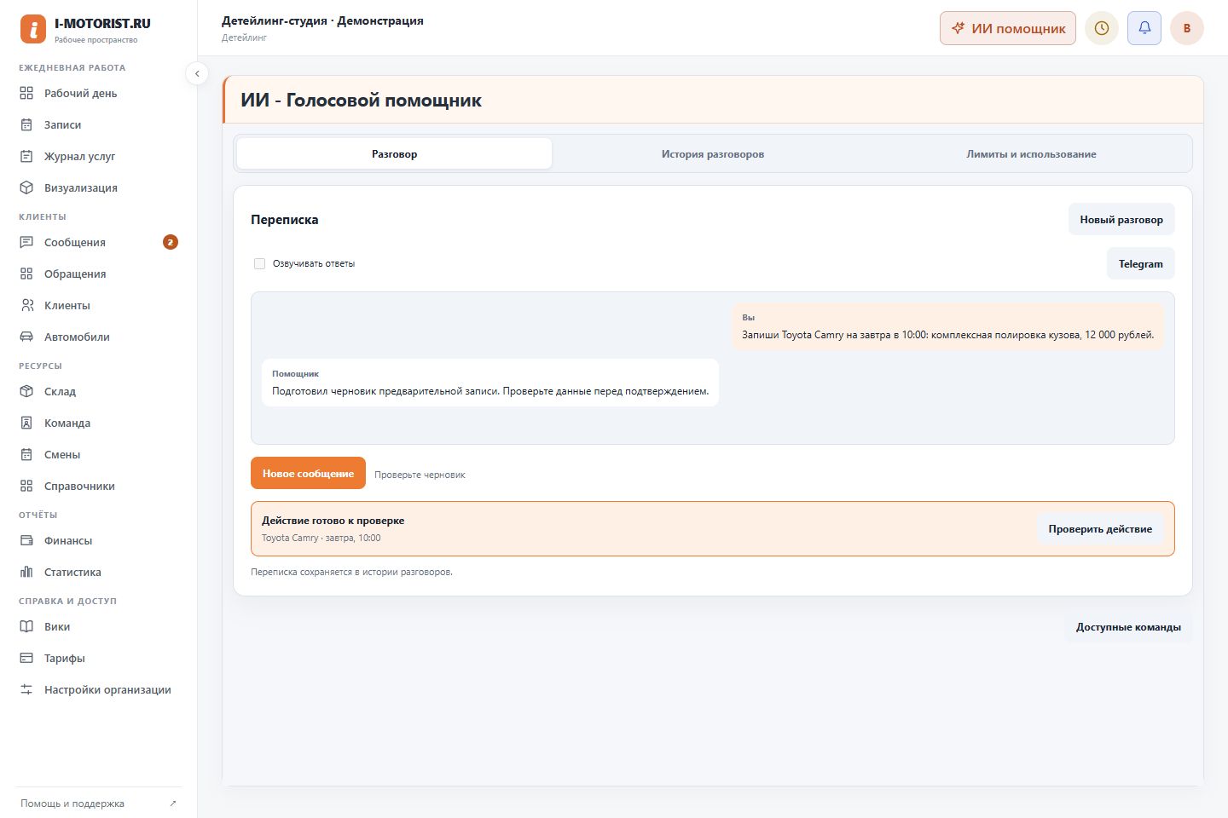Screen dimensions: 1228x818
Task: Open the Финансы wallet icon
Action: tap(26, 540)
